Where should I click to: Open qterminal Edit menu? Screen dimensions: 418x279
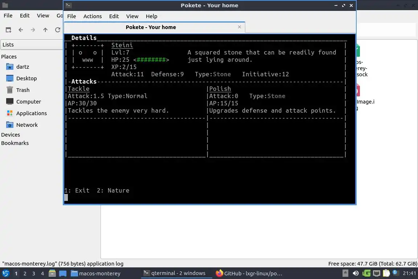[x=114, y=16]
